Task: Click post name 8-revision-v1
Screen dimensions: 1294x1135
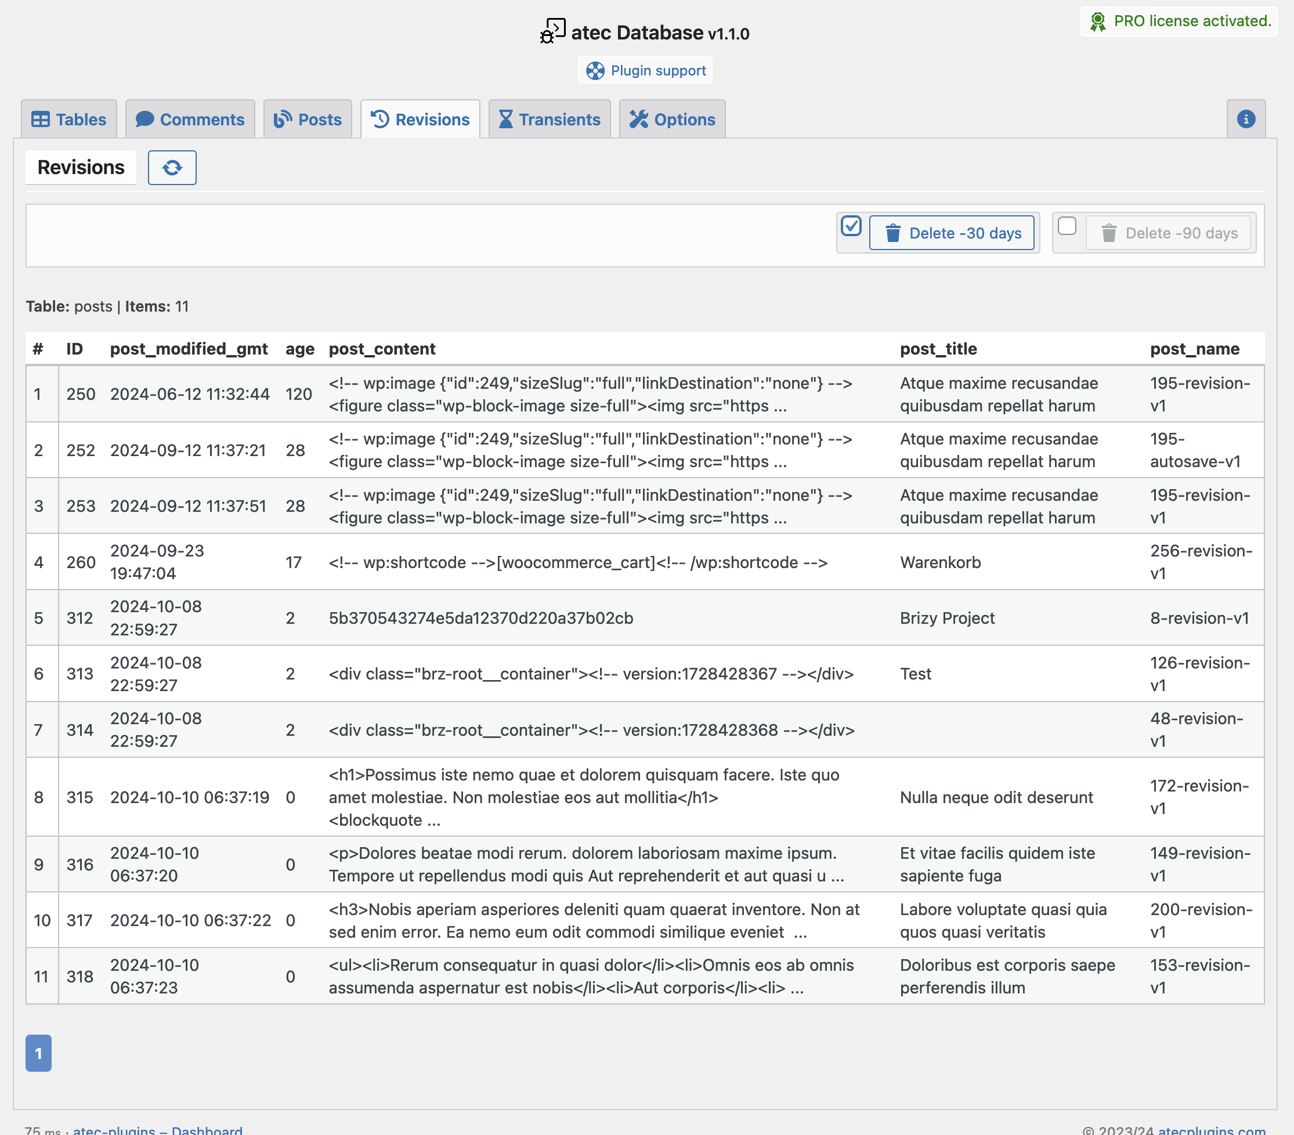Action: (1199, 618)
